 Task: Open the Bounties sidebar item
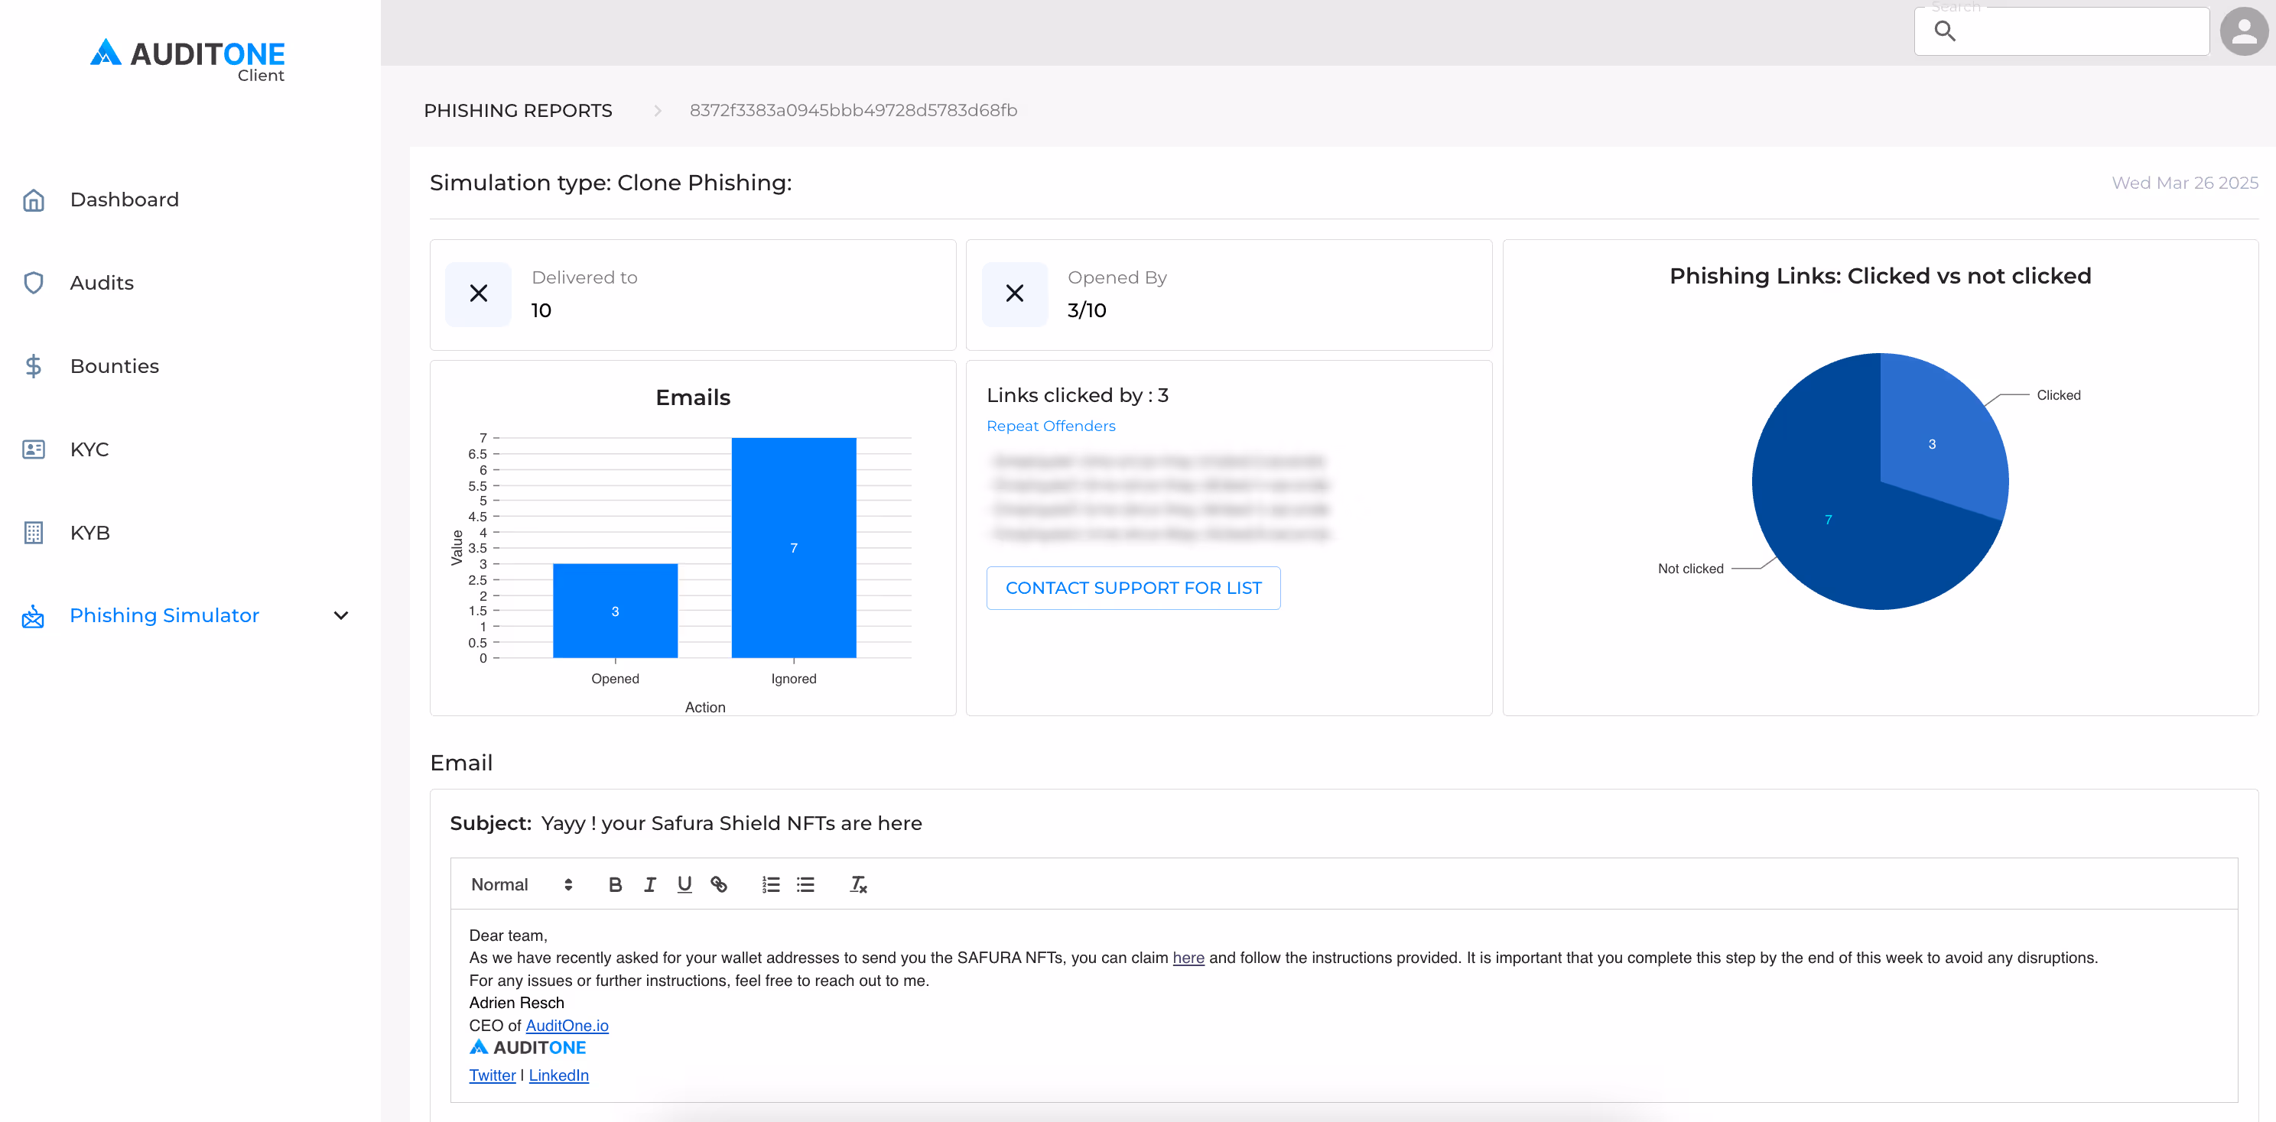click(115, 366)
